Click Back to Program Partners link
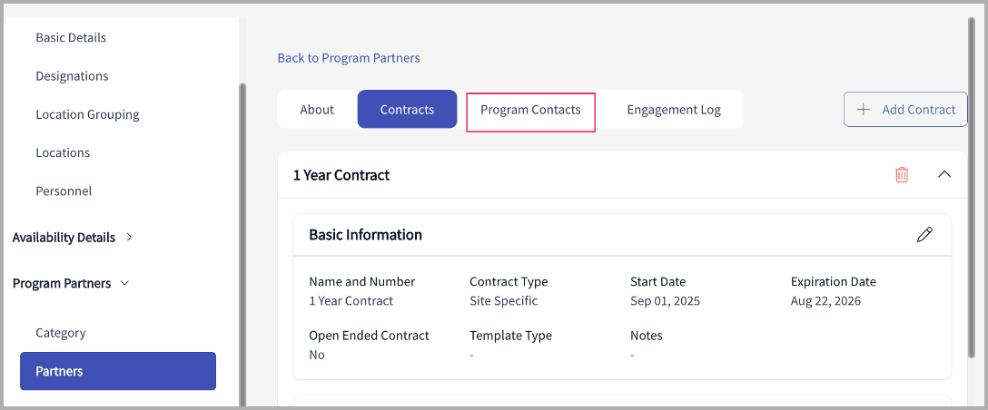Viewport: 988px width, 410px height. tap(349, 58)
